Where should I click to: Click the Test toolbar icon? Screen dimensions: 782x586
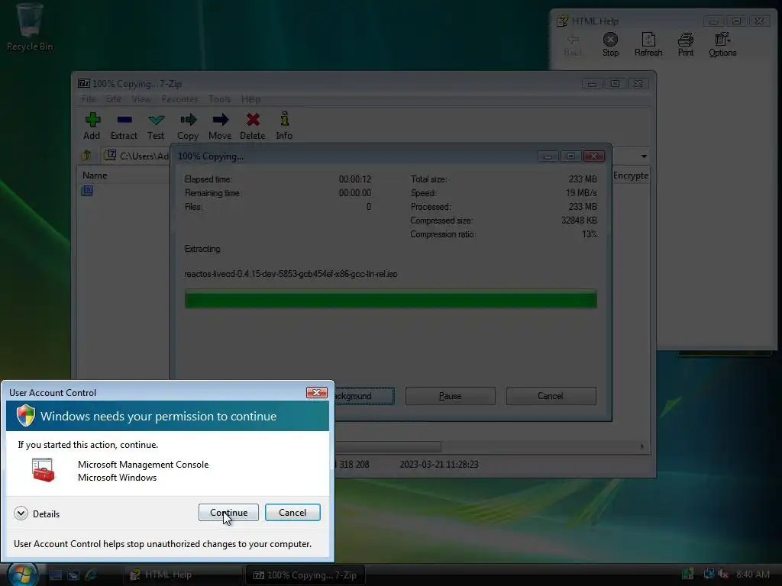[x=156, y=120]
